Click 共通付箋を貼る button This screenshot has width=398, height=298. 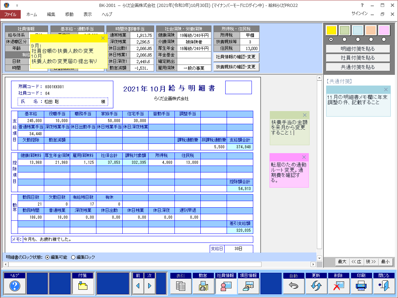point(358,67)
